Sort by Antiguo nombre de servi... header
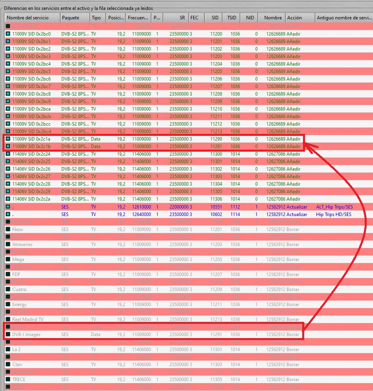The width and height of the screenshot is (373, 391). click(344, 18)
